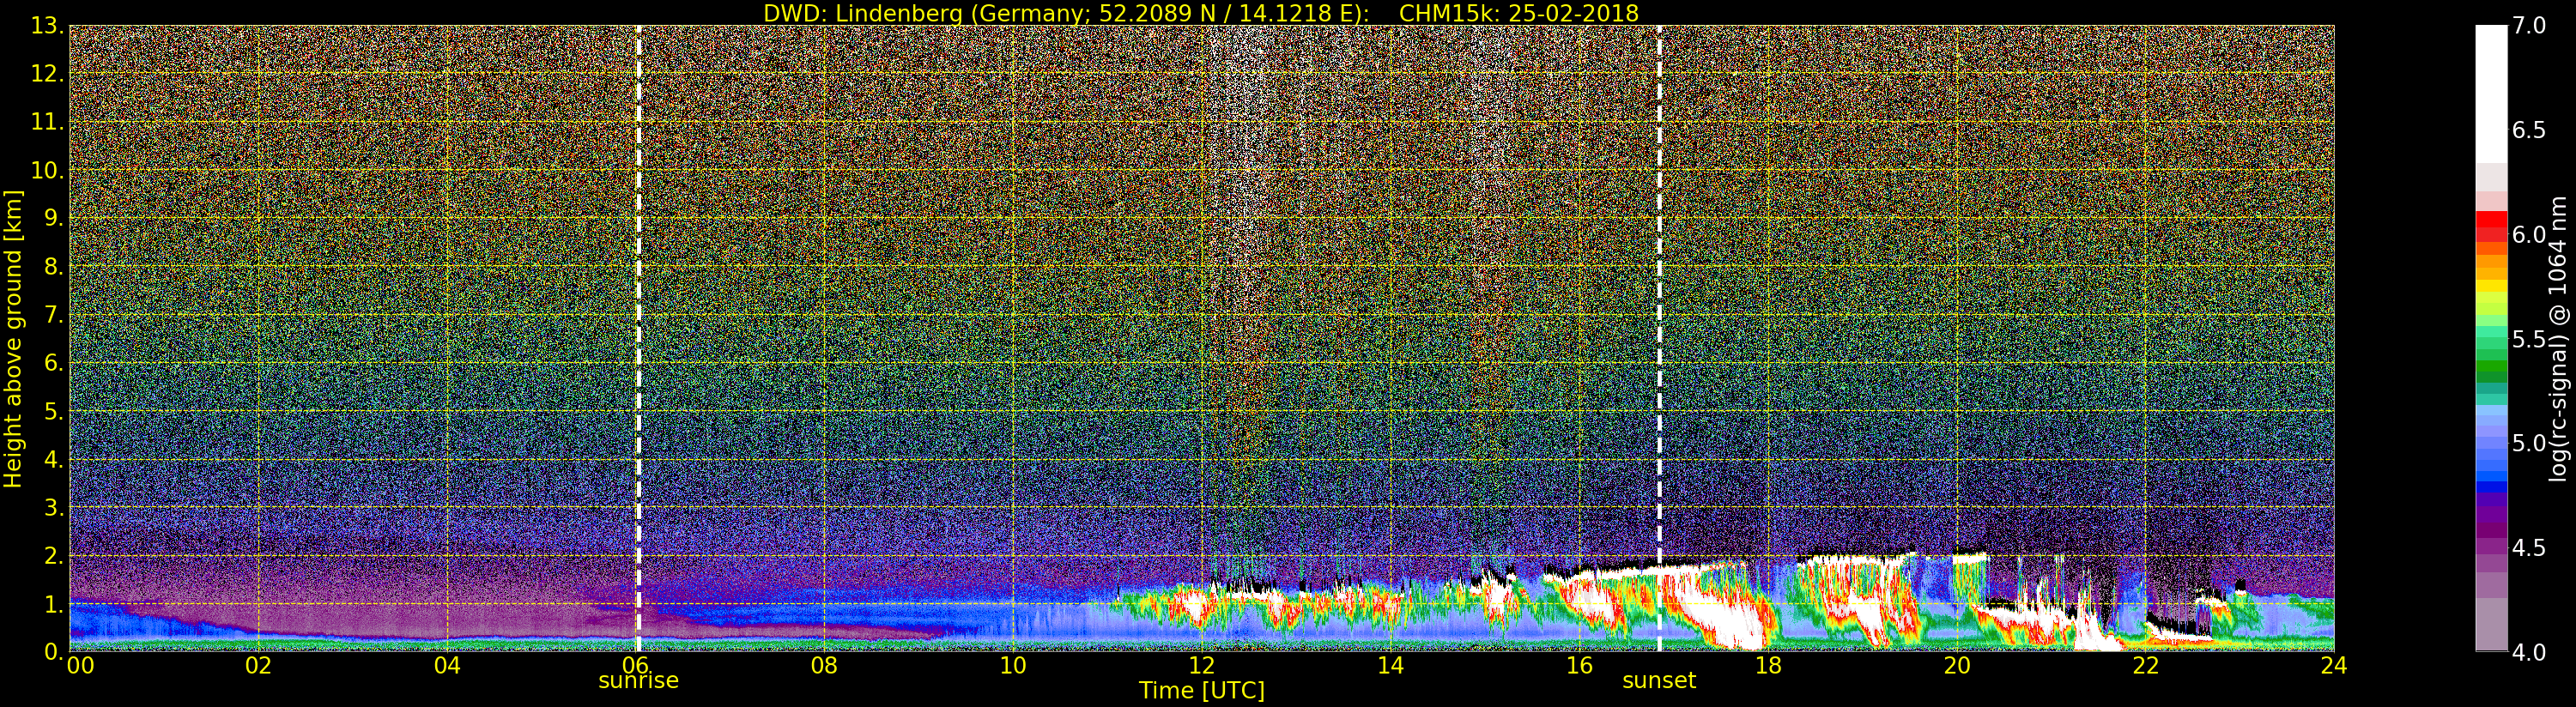The height and width of the screenshot is (707, 2576).
Task: Click the height axis tick '8.'
Action: coord(55,266)
